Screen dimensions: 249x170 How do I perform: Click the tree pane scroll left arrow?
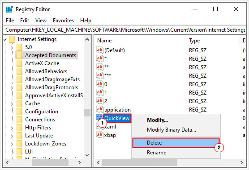coord(7,162)
